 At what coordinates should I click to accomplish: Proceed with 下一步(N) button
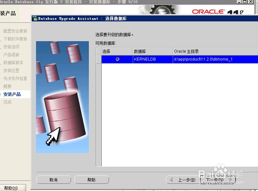(218, 180)
